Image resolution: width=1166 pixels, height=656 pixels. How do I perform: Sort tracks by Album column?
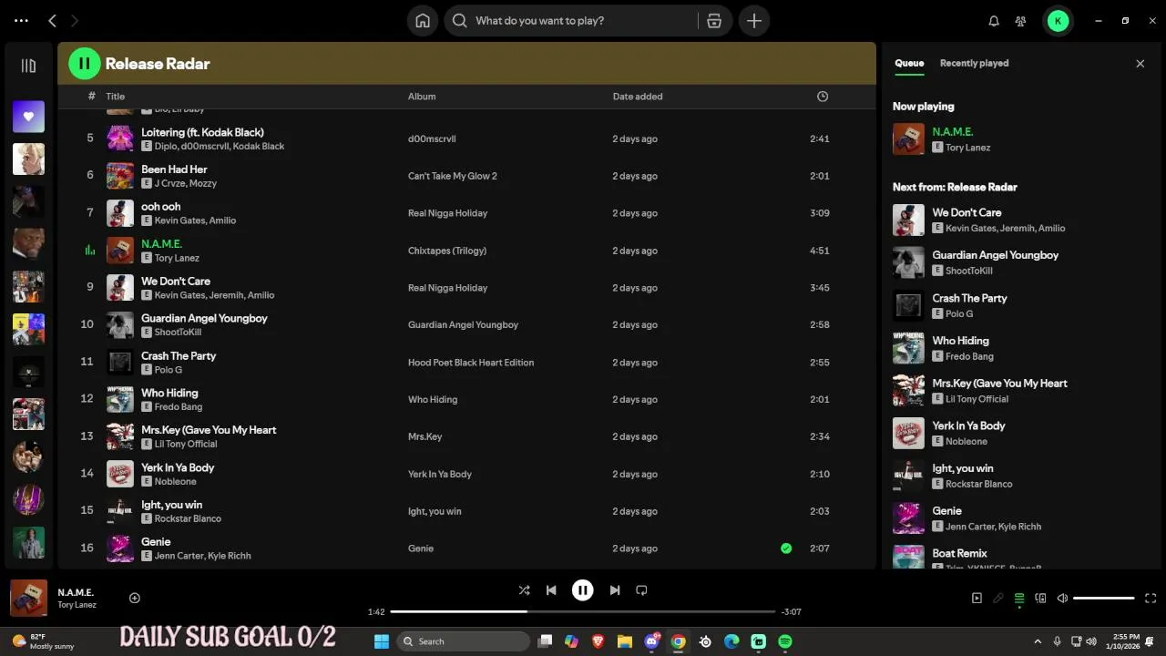pos(422,97)
